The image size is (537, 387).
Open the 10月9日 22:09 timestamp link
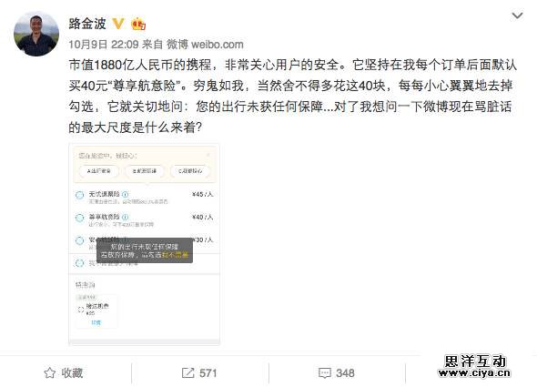click(104, 45)
